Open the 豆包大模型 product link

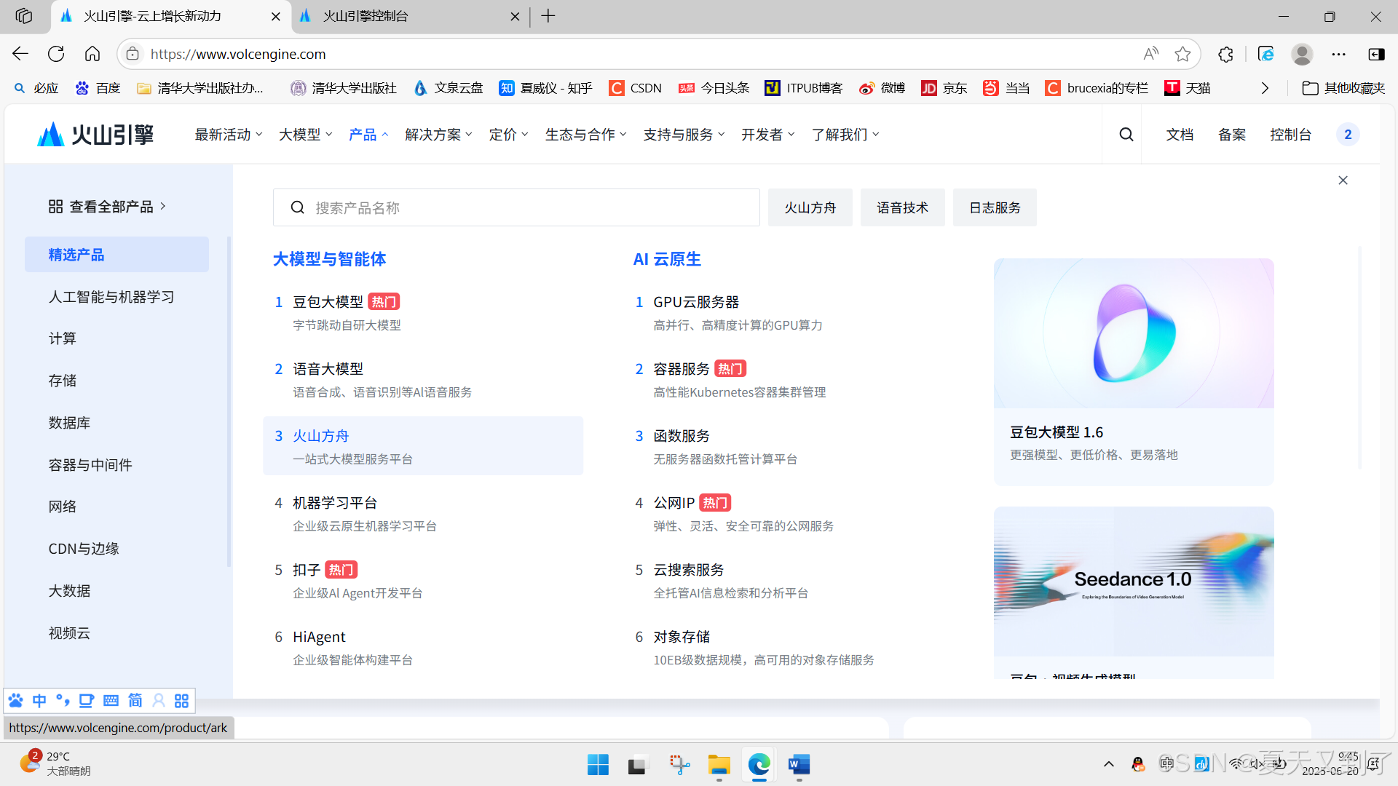(328, 302)
